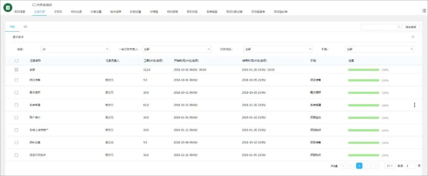This screenshot has height=176, width=428.
Task: Switch to the 任务列表 tab
Action: 40,12
